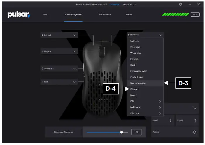Collapse the Right click dropdown header
The width and height of the screenshot is (205, 145).
(x=145, y=35)
